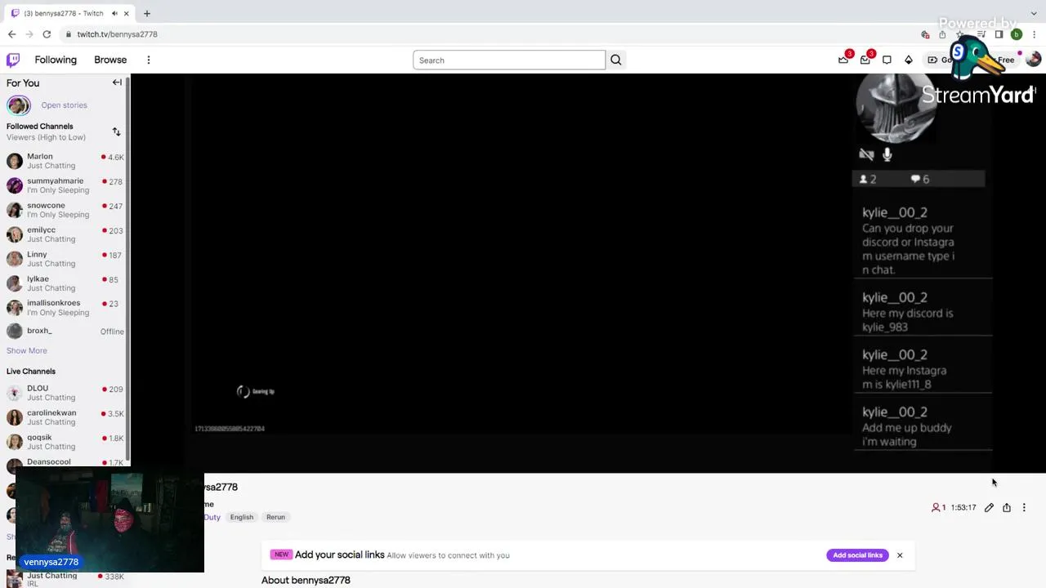The height and width of the screenshot is (588, 1046).
Task: Open qoqsik live channel
Action: pyautogui.click(x=65, y=442)
